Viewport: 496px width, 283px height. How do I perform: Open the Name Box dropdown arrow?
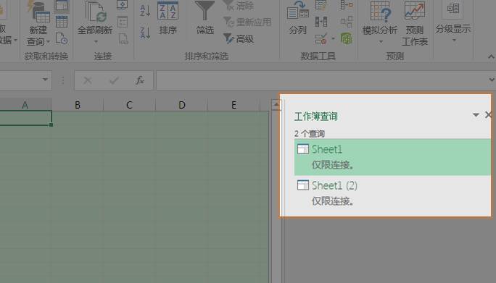[45, 80]
